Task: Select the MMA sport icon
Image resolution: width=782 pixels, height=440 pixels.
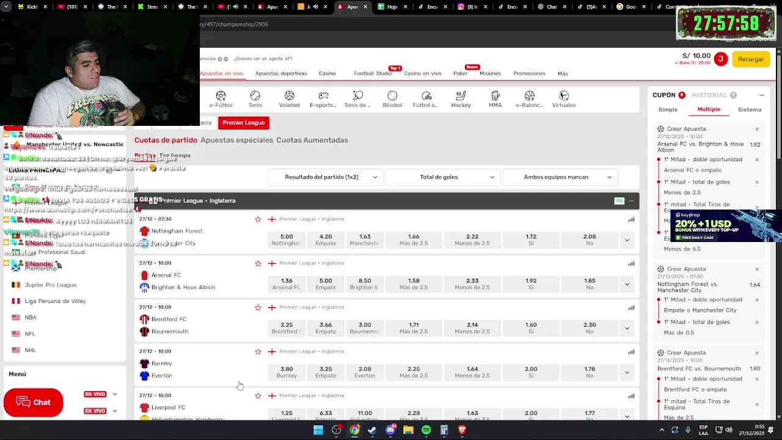Action: pos(495,99)
